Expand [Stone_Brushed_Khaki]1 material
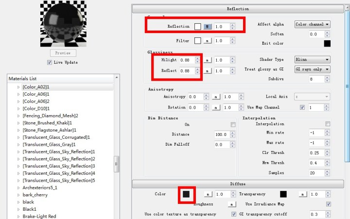 18,123
